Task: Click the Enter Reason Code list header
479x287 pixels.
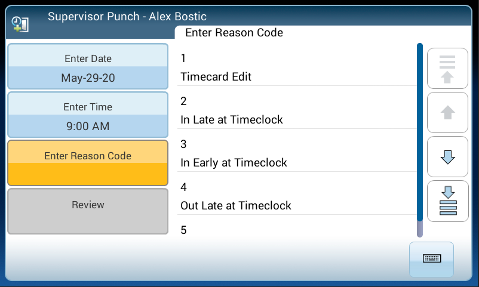Action: [234, 33]
